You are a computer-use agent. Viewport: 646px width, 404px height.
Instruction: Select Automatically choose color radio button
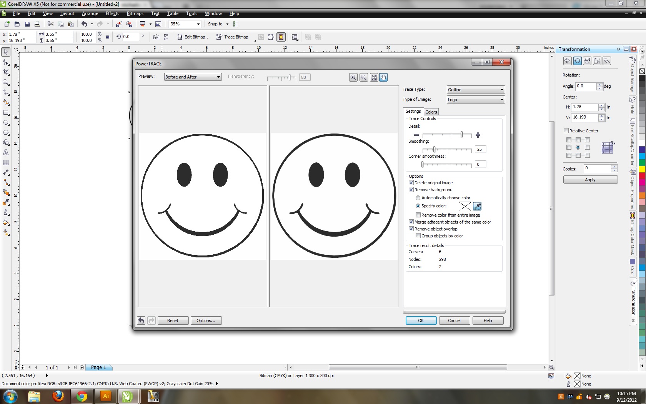click(418, 198)
